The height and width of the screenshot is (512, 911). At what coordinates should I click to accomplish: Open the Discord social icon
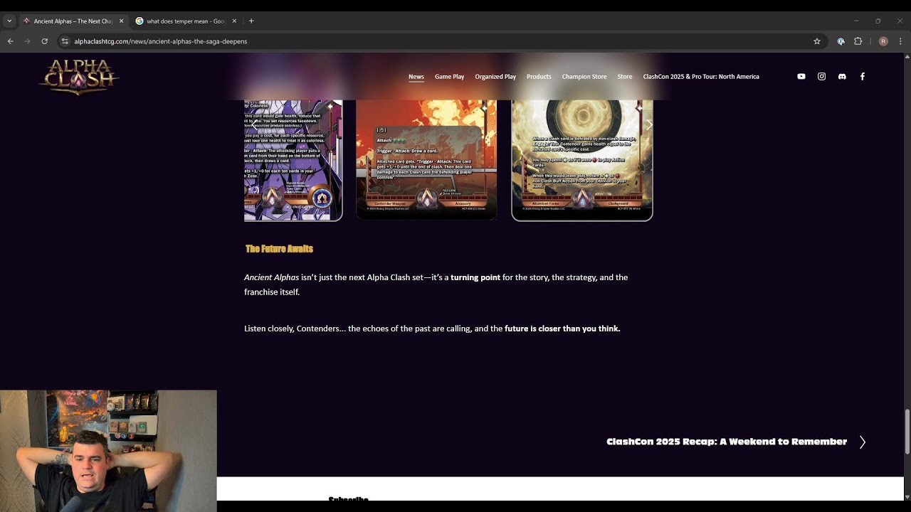(842, 77)
